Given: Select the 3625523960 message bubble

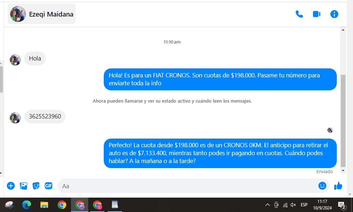Looking at the screenshot, I should click(x=45, y=117).
